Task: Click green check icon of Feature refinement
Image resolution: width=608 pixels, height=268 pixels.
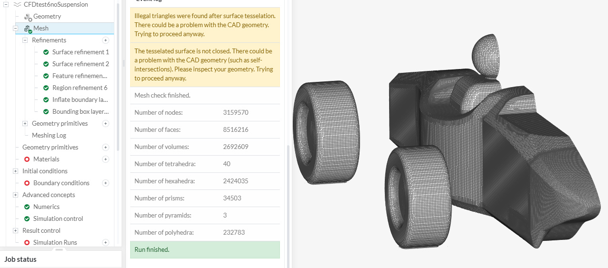Action: click(x=46, y=76)
